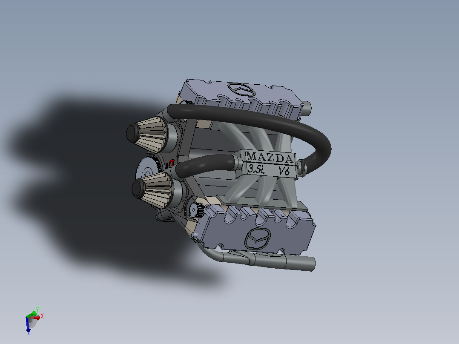Select the V6 engraved label on the plenum

point(284,171)
